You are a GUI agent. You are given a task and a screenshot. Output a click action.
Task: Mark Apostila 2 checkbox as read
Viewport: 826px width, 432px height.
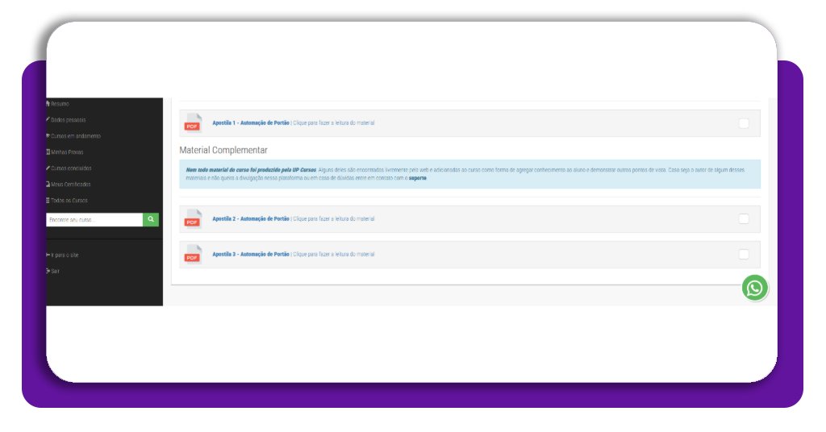tap(743, 219)
